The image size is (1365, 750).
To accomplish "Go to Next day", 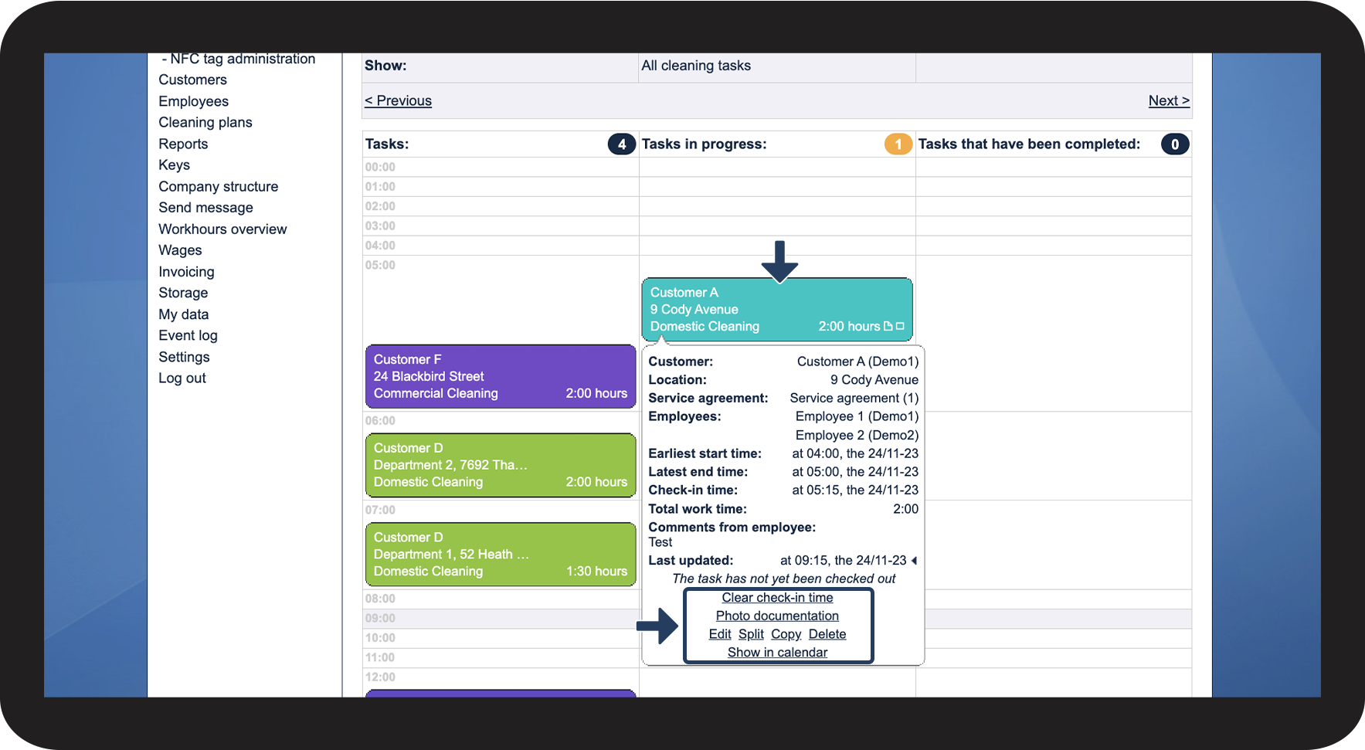I will point(1169,101).
